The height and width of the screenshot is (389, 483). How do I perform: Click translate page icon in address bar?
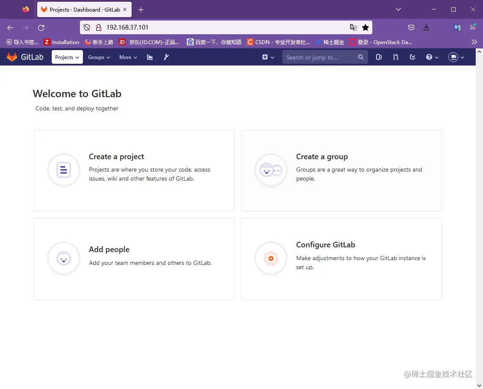coord(353,27)
